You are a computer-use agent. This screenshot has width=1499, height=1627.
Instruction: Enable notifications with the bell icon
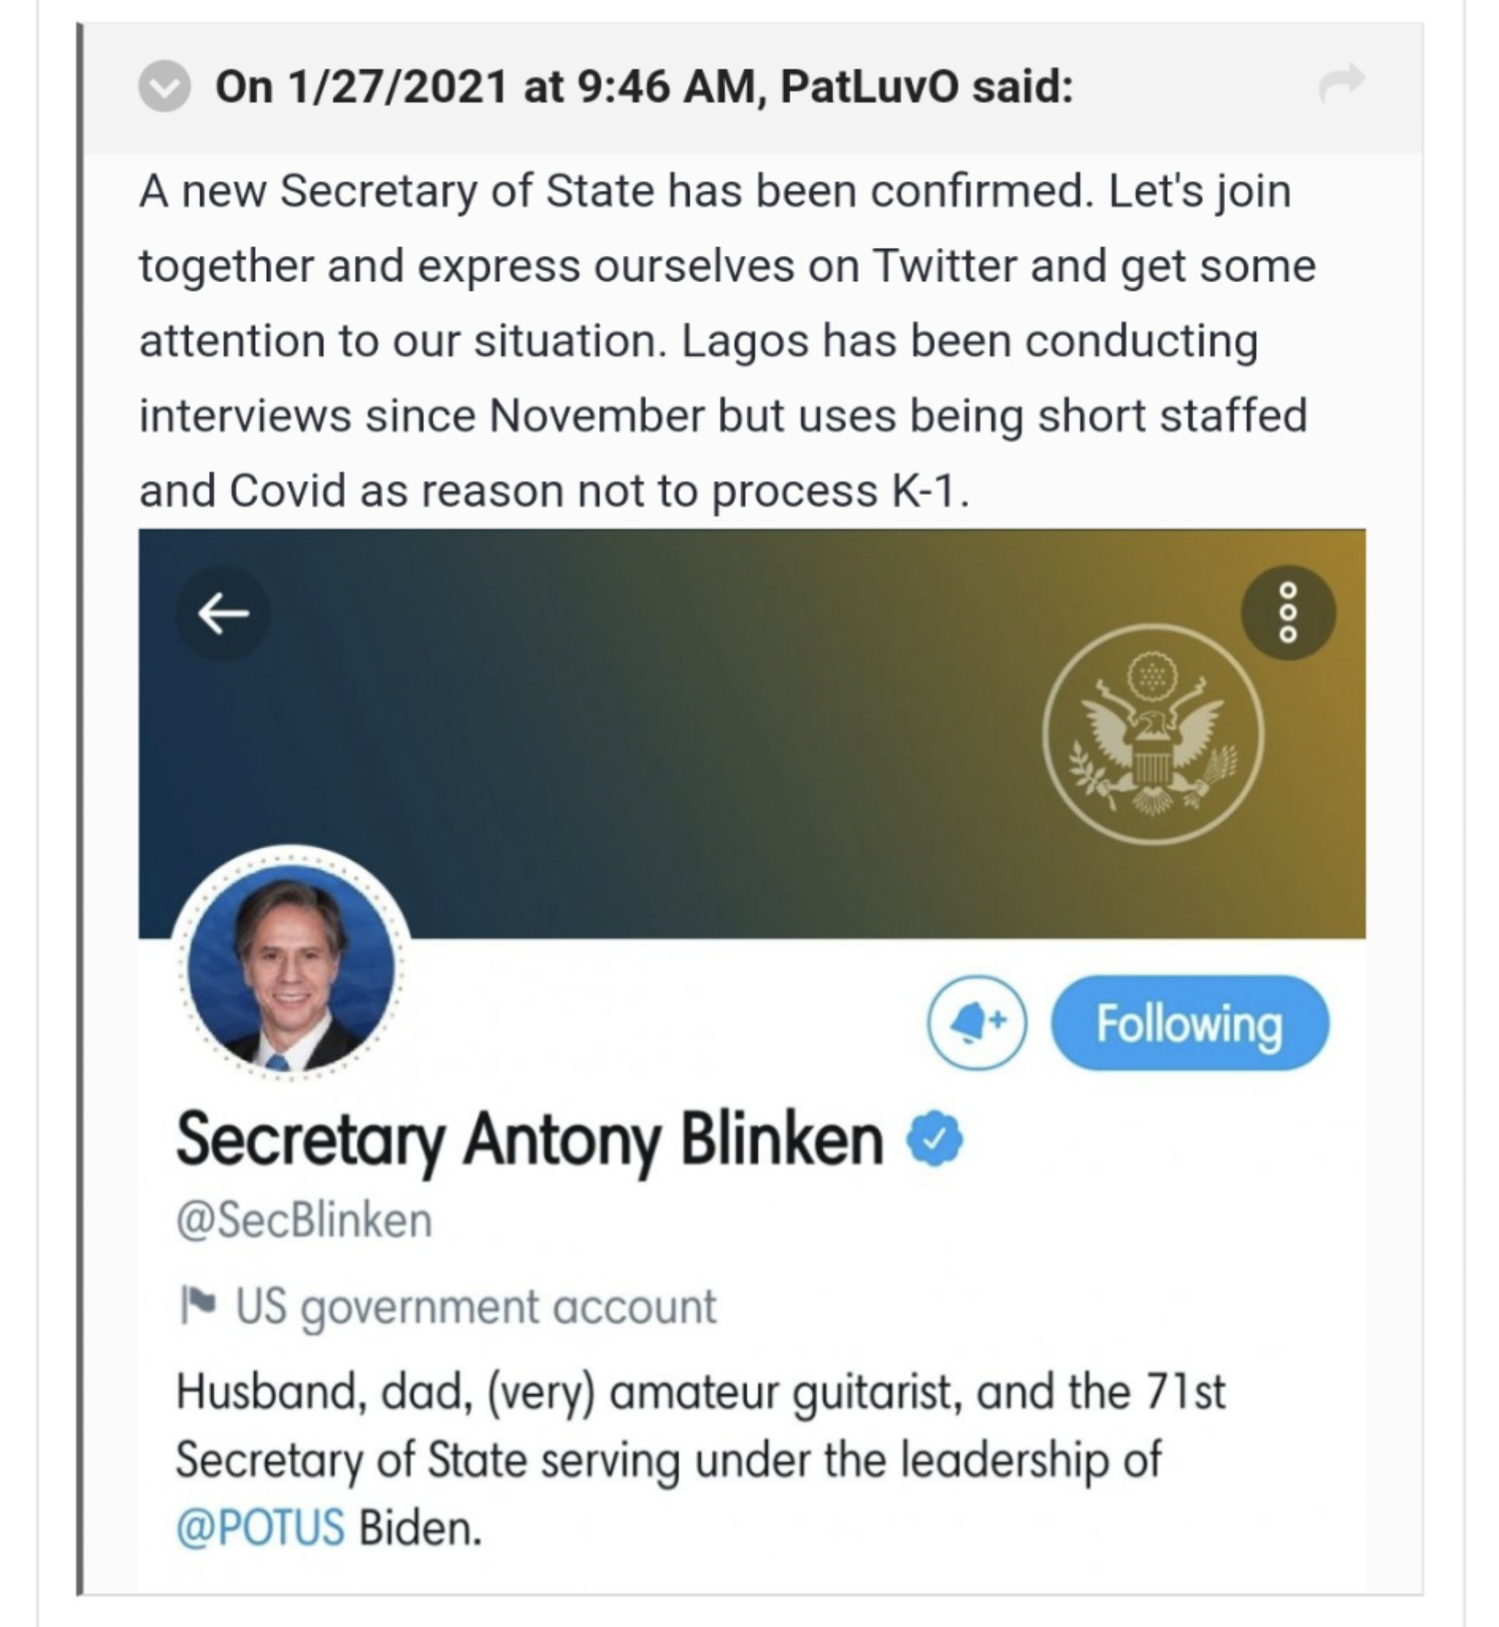tap(976, 1022)
